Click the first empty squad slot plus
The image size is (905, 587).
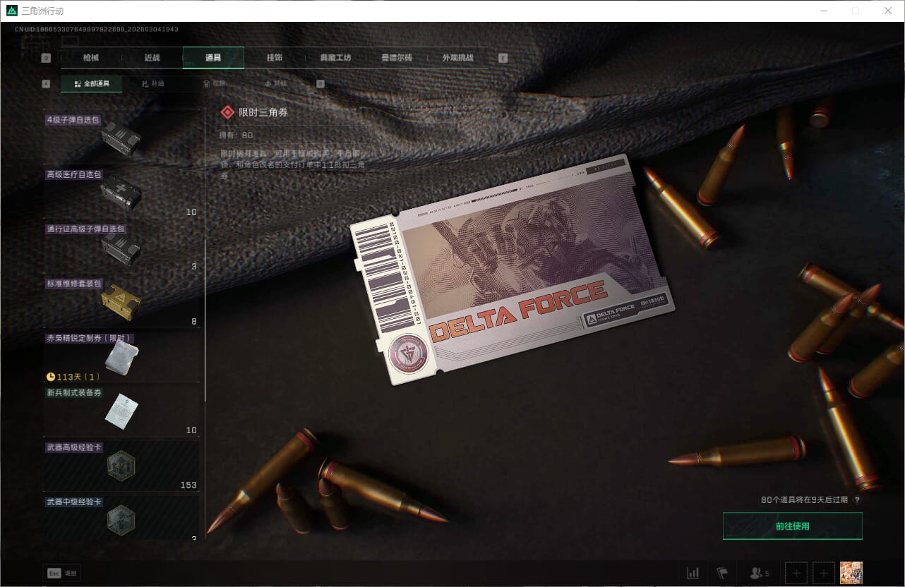[x=796, y=573]
